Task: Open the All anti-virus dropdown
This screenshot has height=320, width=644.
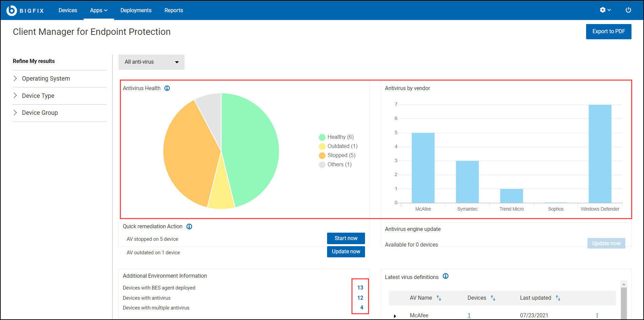Action: point(151,62)
